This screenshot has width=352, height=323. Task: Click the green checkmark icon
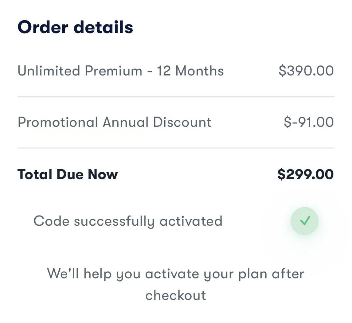pos(304,221)
